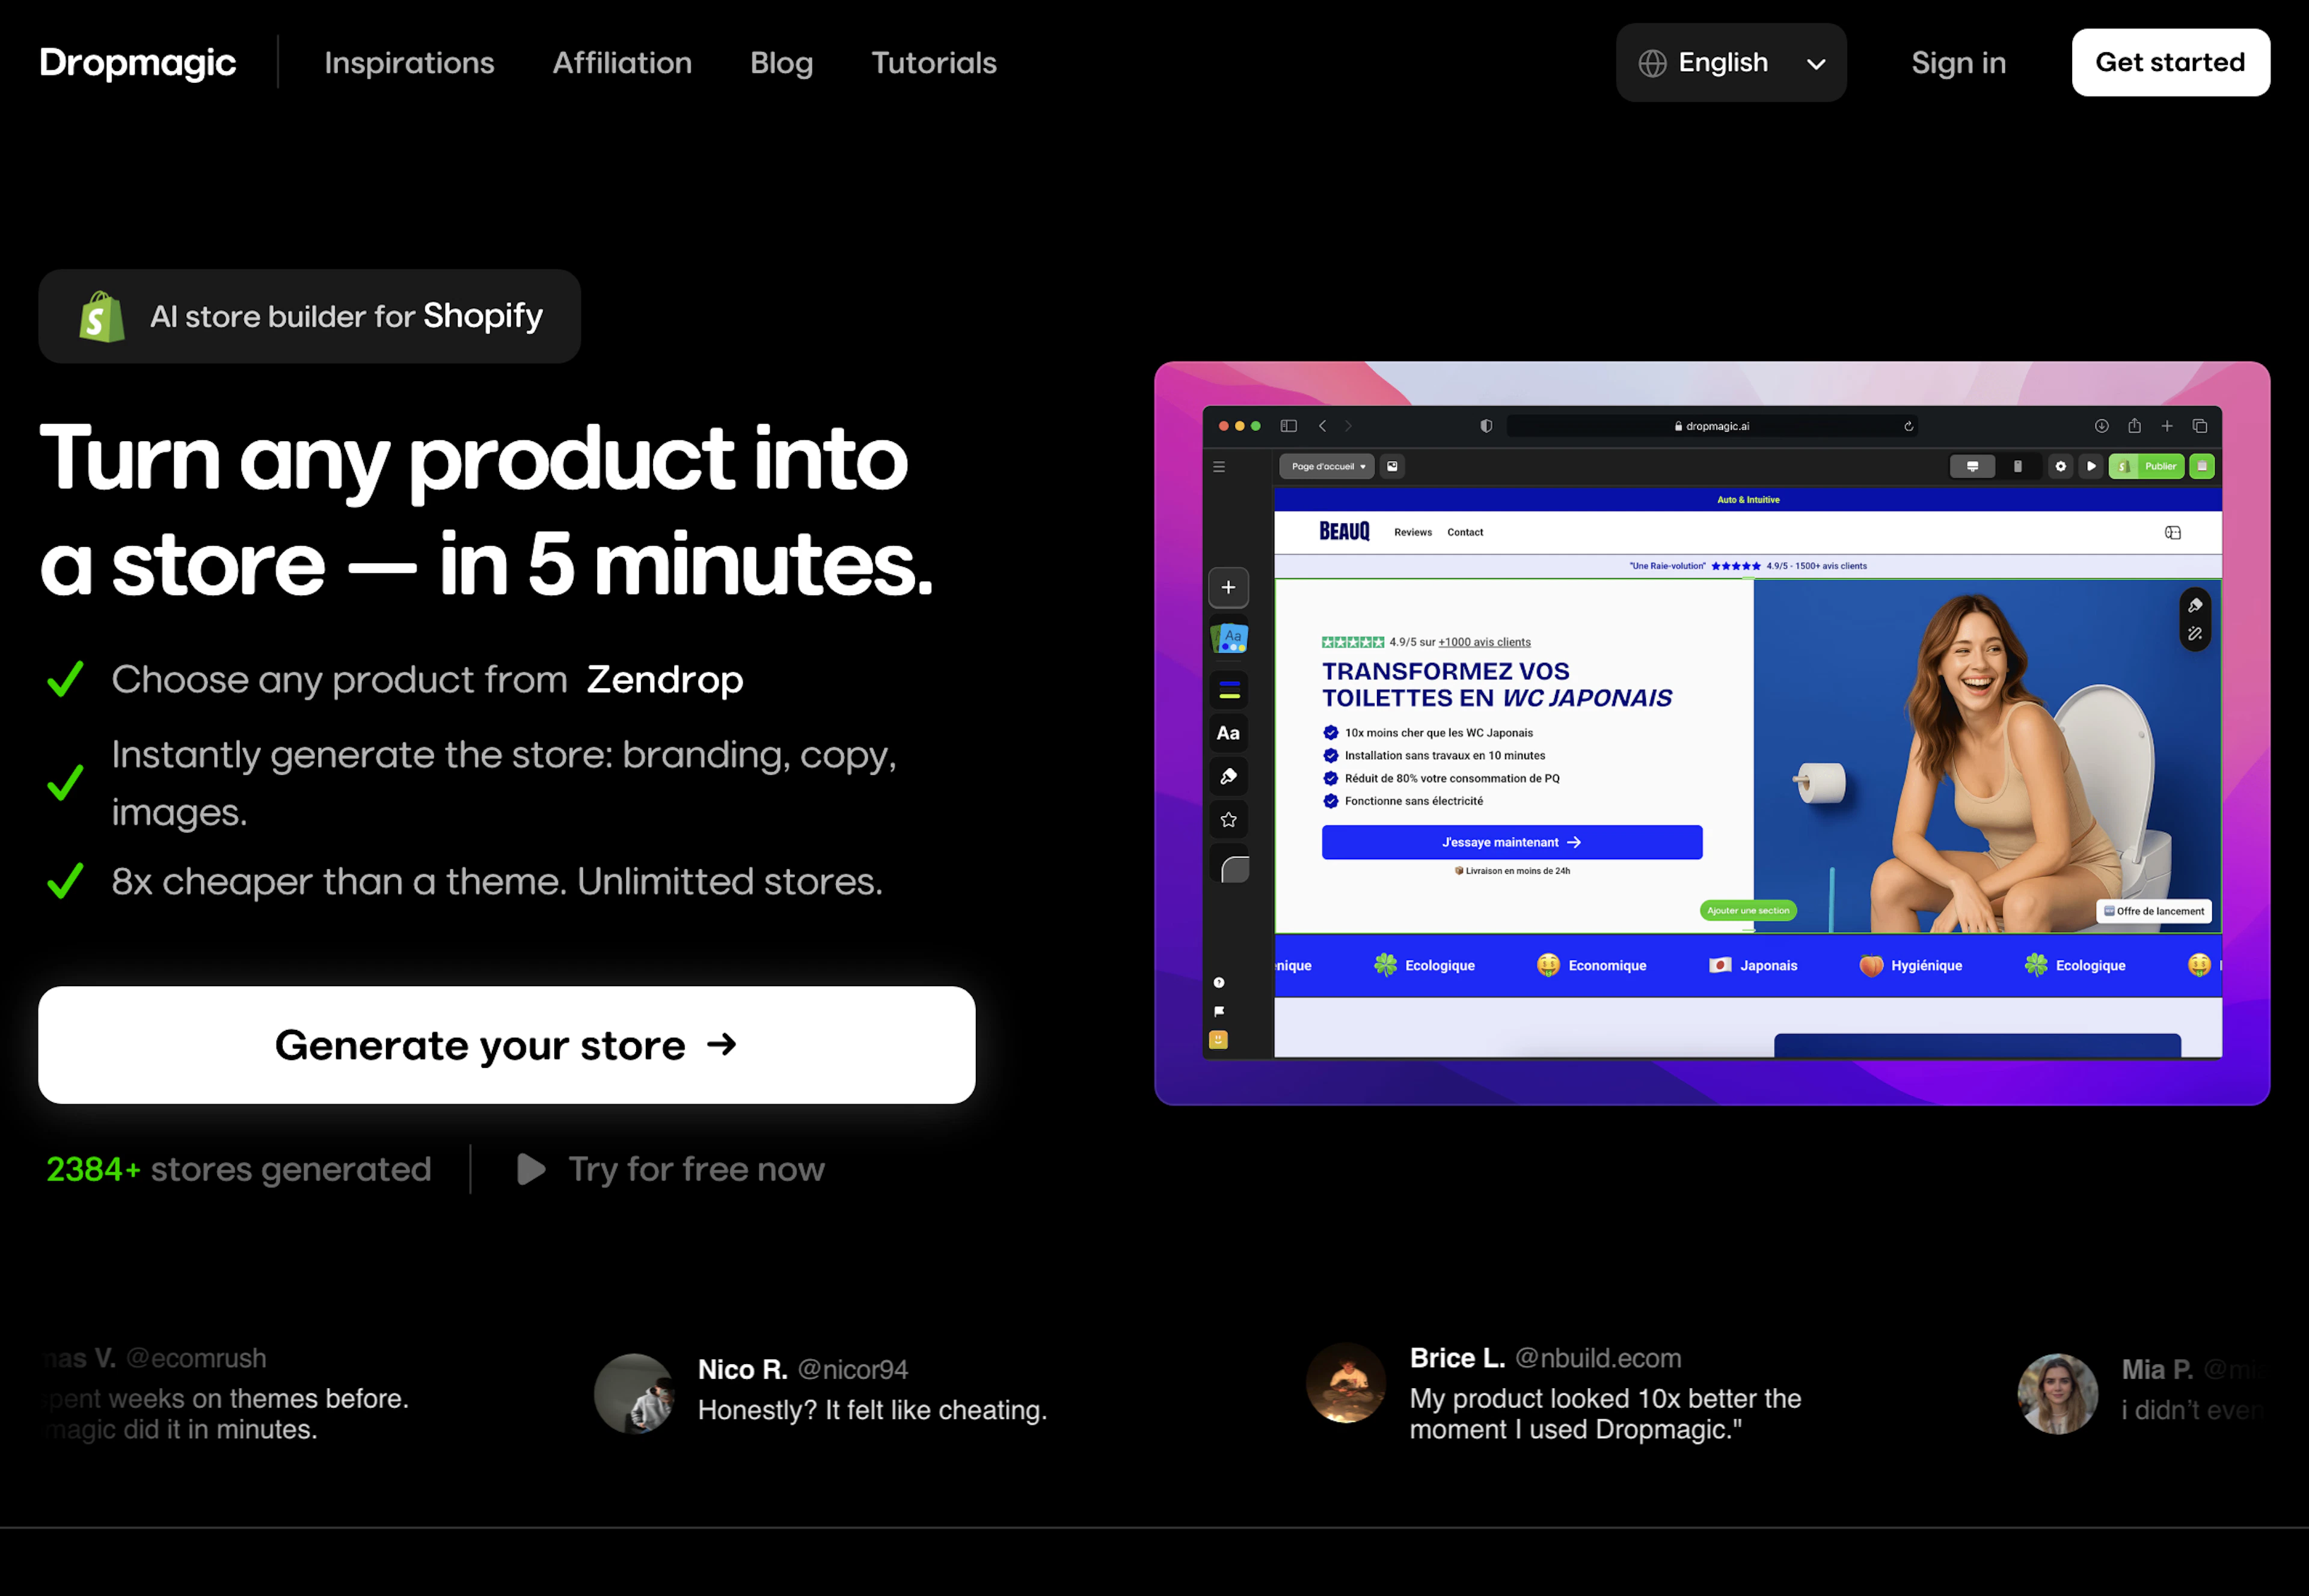Click the star icon in editor sidebar
This screenshot has width=2309, height=1596.
[1228, 820]
